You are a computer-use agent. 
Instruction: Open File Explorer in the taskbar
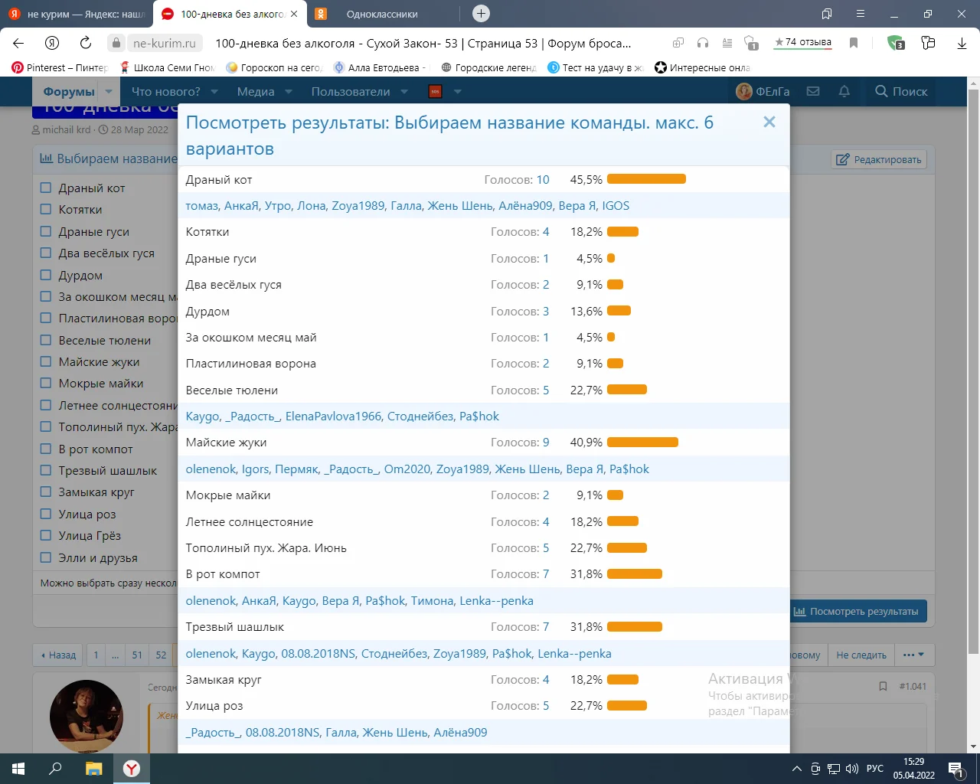[93, 769]
